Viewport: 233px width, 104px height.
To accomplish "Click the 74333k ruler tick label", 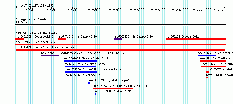I will [51, 10].
